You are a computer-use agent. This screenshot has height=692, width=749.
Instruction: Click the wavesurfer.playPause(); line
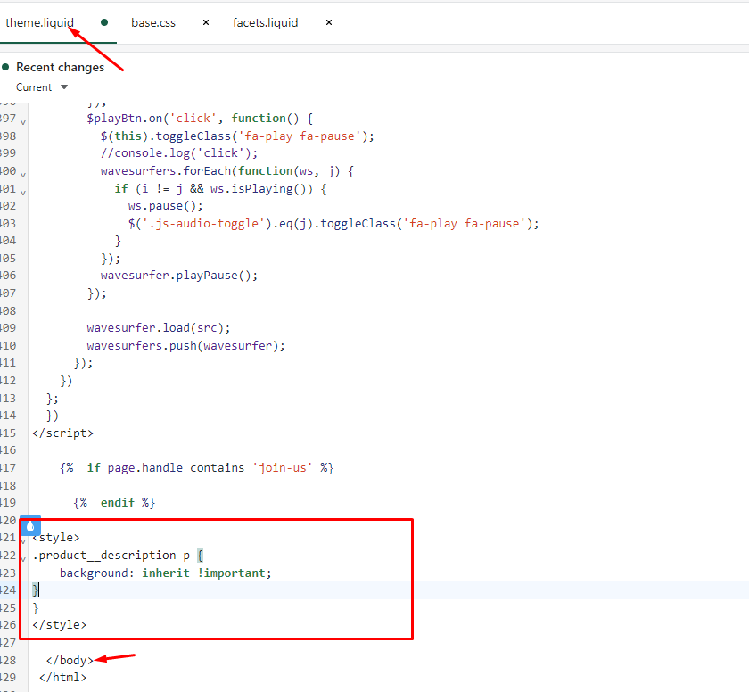178,275
